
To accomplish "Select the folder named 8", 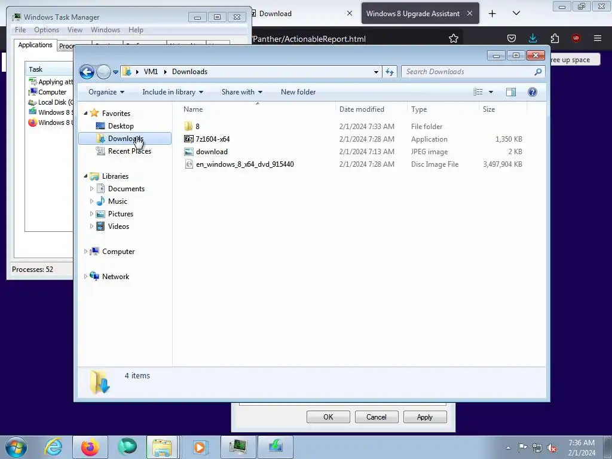I will pyautogui.click(x=197, y=127).
